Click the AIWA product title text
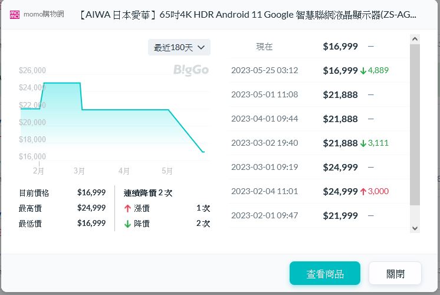 (247, 15)
